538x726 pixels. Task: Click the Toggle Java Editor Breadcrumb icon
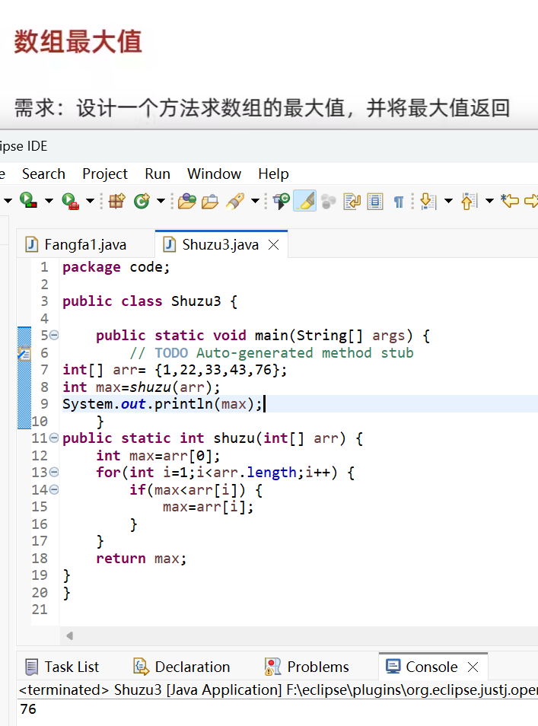point(282,202)
